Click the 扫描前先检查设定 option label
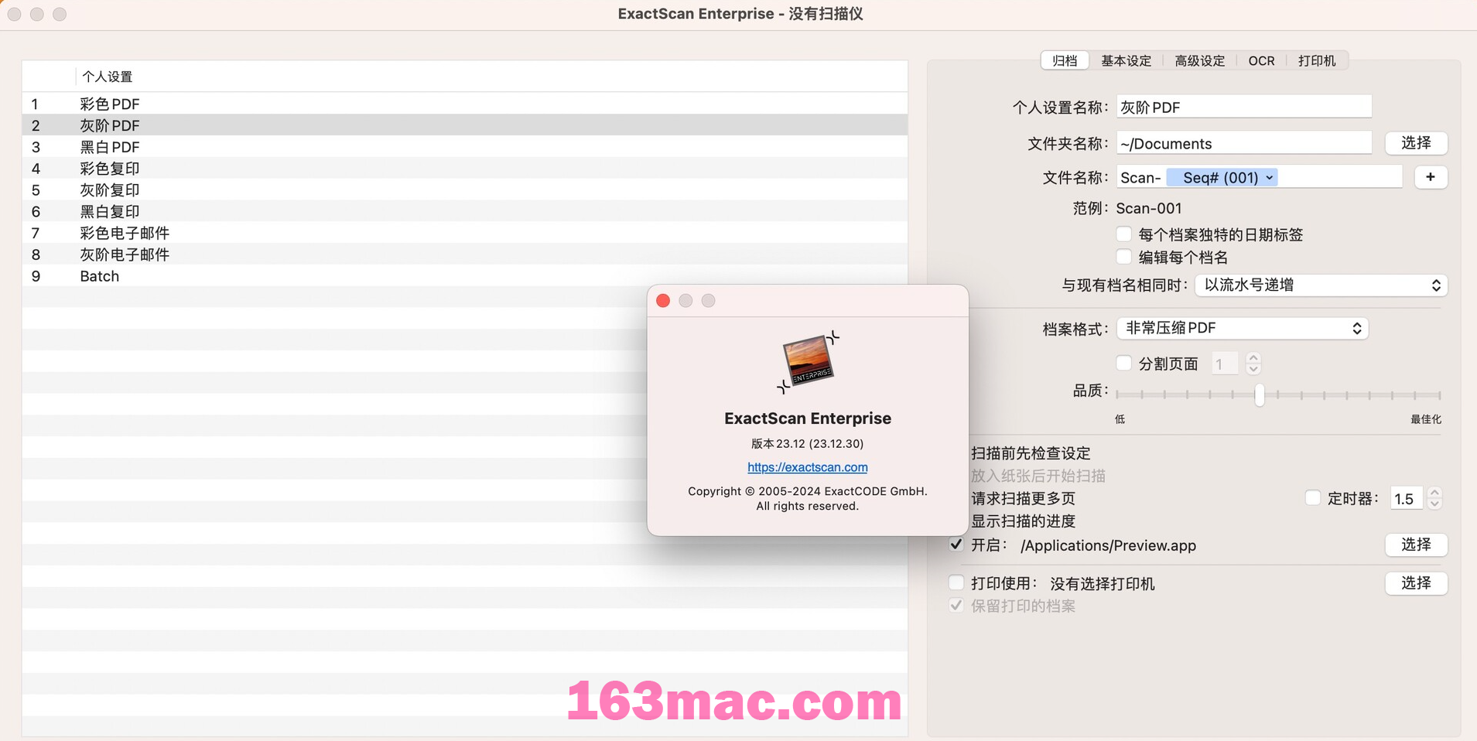1477x741 pixels. click(x=1031, y=452)
